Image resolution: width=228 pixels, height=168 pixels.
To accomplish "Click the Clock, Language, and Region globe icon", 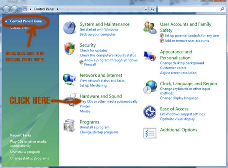I will coord(150,87).
